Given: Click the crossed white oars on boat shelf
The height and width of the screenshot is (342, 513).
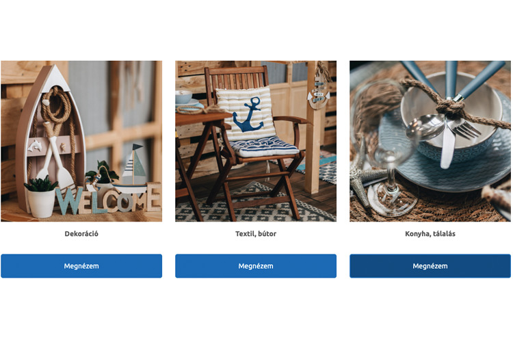Looking at the screenshot, I should tap(55, 154).
